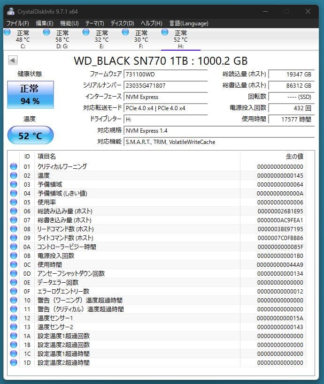Open the ヘルプ(H) menu
Screen dimensions: 324x384
pyautogui.click(x=151, y=23)
